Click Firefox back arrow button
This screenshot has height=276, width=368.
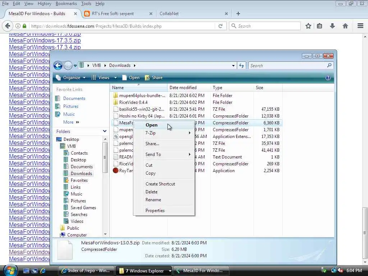[x=8, y=26]
